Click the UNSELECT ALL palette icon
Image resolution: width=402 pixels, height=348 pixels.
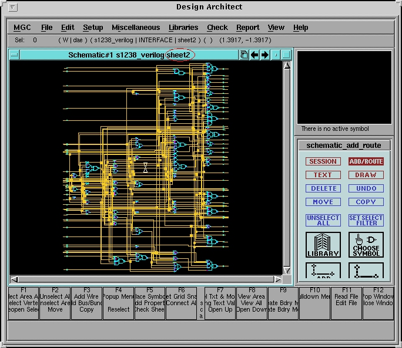(323, 220)
